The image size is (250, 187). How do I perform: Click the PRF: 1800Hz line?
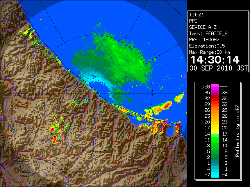click(x=204, y=40)
